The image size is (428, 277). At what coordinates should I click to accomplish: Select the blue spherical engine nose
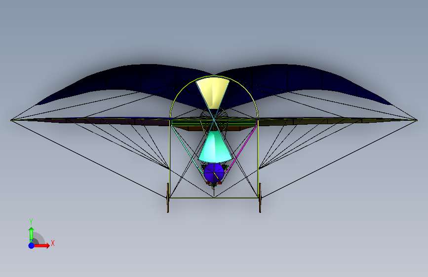(x=214, y=173)
